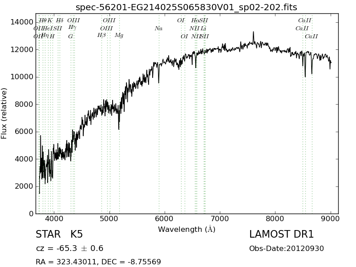Click the 'LAMOST DR1' survey label
356x267 pixels.
point(282,234)
